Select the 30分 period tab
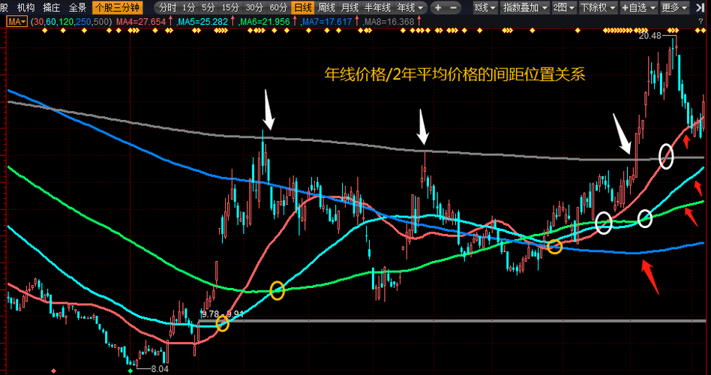Viewport: 711px width, 375px height. tap(254, 7)
